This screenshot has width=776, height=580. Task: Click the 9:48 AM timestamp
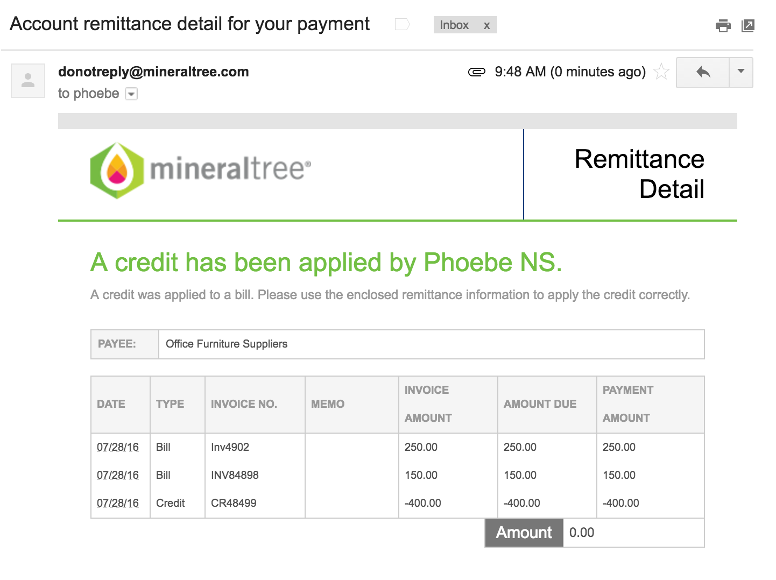570,72
